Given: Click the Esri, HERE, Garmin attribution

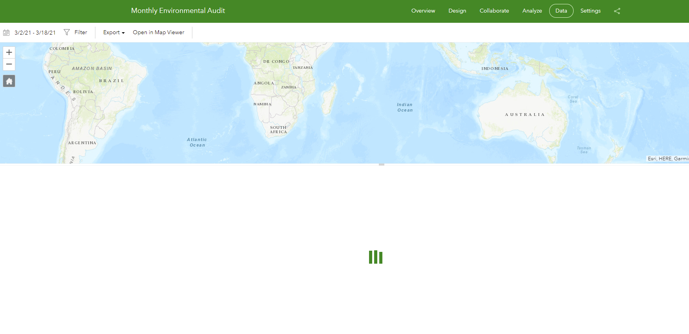Looking at the screenshot, I should pyautogui.click(x=668, y=159).
